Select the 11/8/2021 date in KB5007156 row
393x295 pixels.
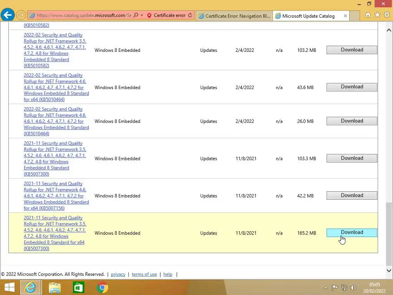246,196
